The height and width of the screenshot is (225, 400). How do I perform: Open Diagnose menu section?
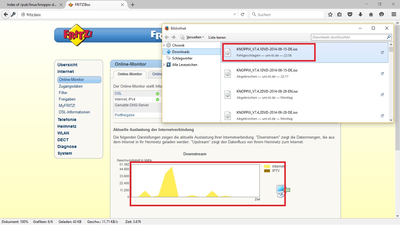tap(67, 146)
